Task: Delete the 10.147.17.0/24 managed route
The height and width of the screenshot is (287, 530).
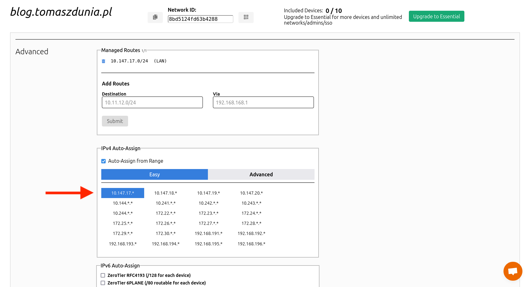Action: pyautogui.click(x=103, y=61)
